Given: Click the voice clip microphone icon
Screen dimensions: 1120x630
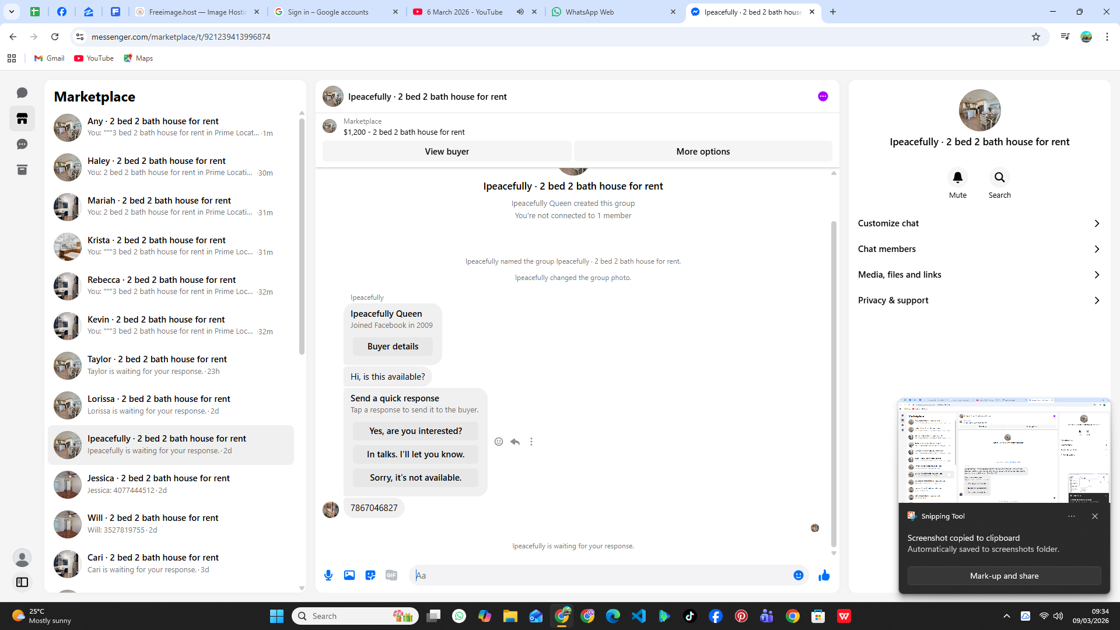Looking at the screenshot, I should click(x=328, y=575).
